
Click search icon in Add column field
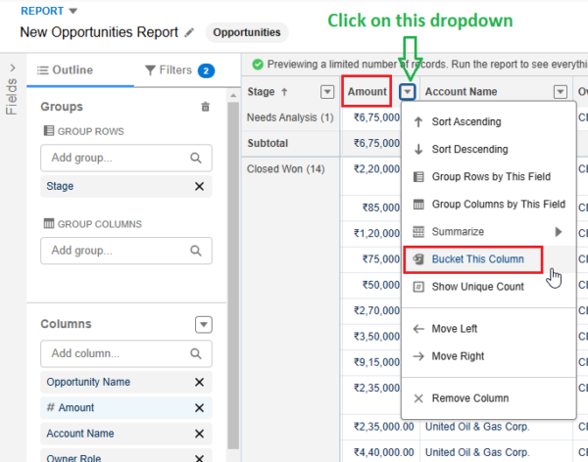(x=196, y=353)
